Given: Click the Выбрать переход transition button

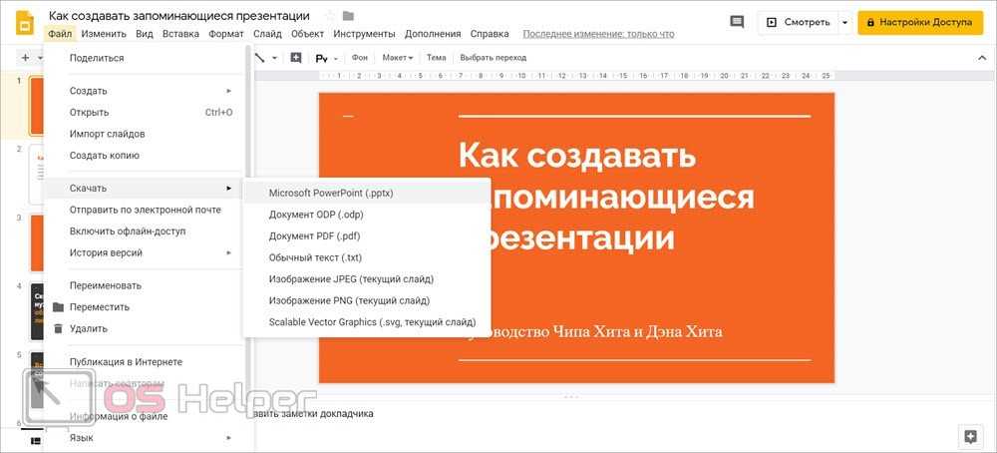Looking at the screenshot, I should [x=494, y=58].
